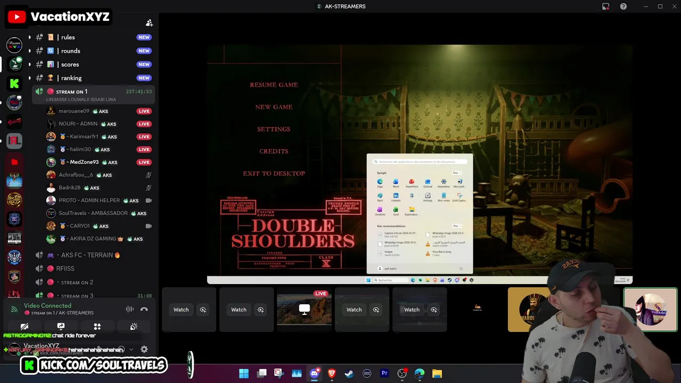This screenshot has width=681, height=383.
Task: Select the STREAM ON 1 voice channel
Action: click(93, 95)
